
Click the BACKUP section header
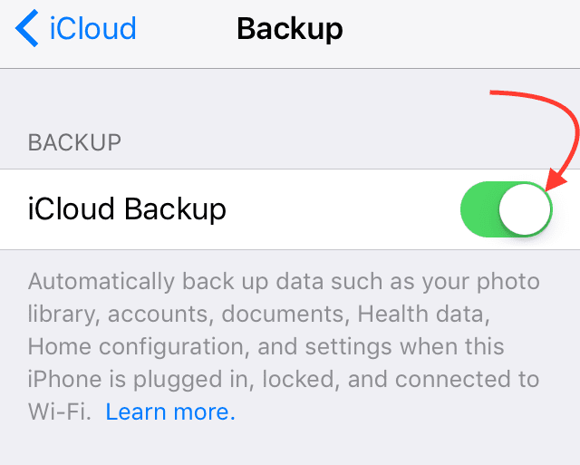click(x=74, y=142)
